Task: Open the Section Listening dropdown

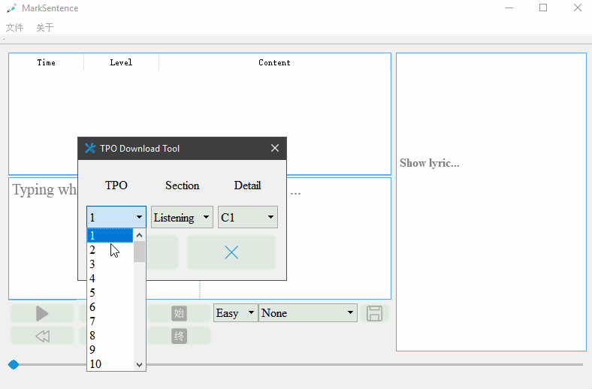Action: [x=182, y=217]
